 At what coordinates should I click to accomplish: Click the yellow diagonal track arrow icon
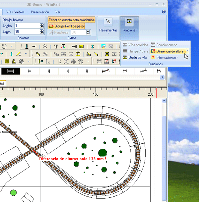(38, 54)
